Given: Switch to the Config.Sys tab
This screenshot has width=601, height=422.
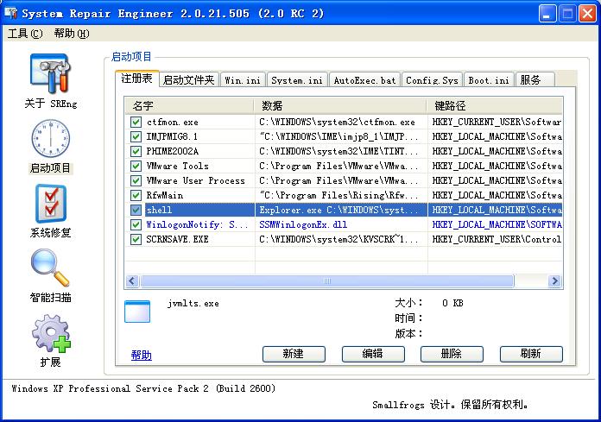Looking at the screenshot, I should [432, 80].
